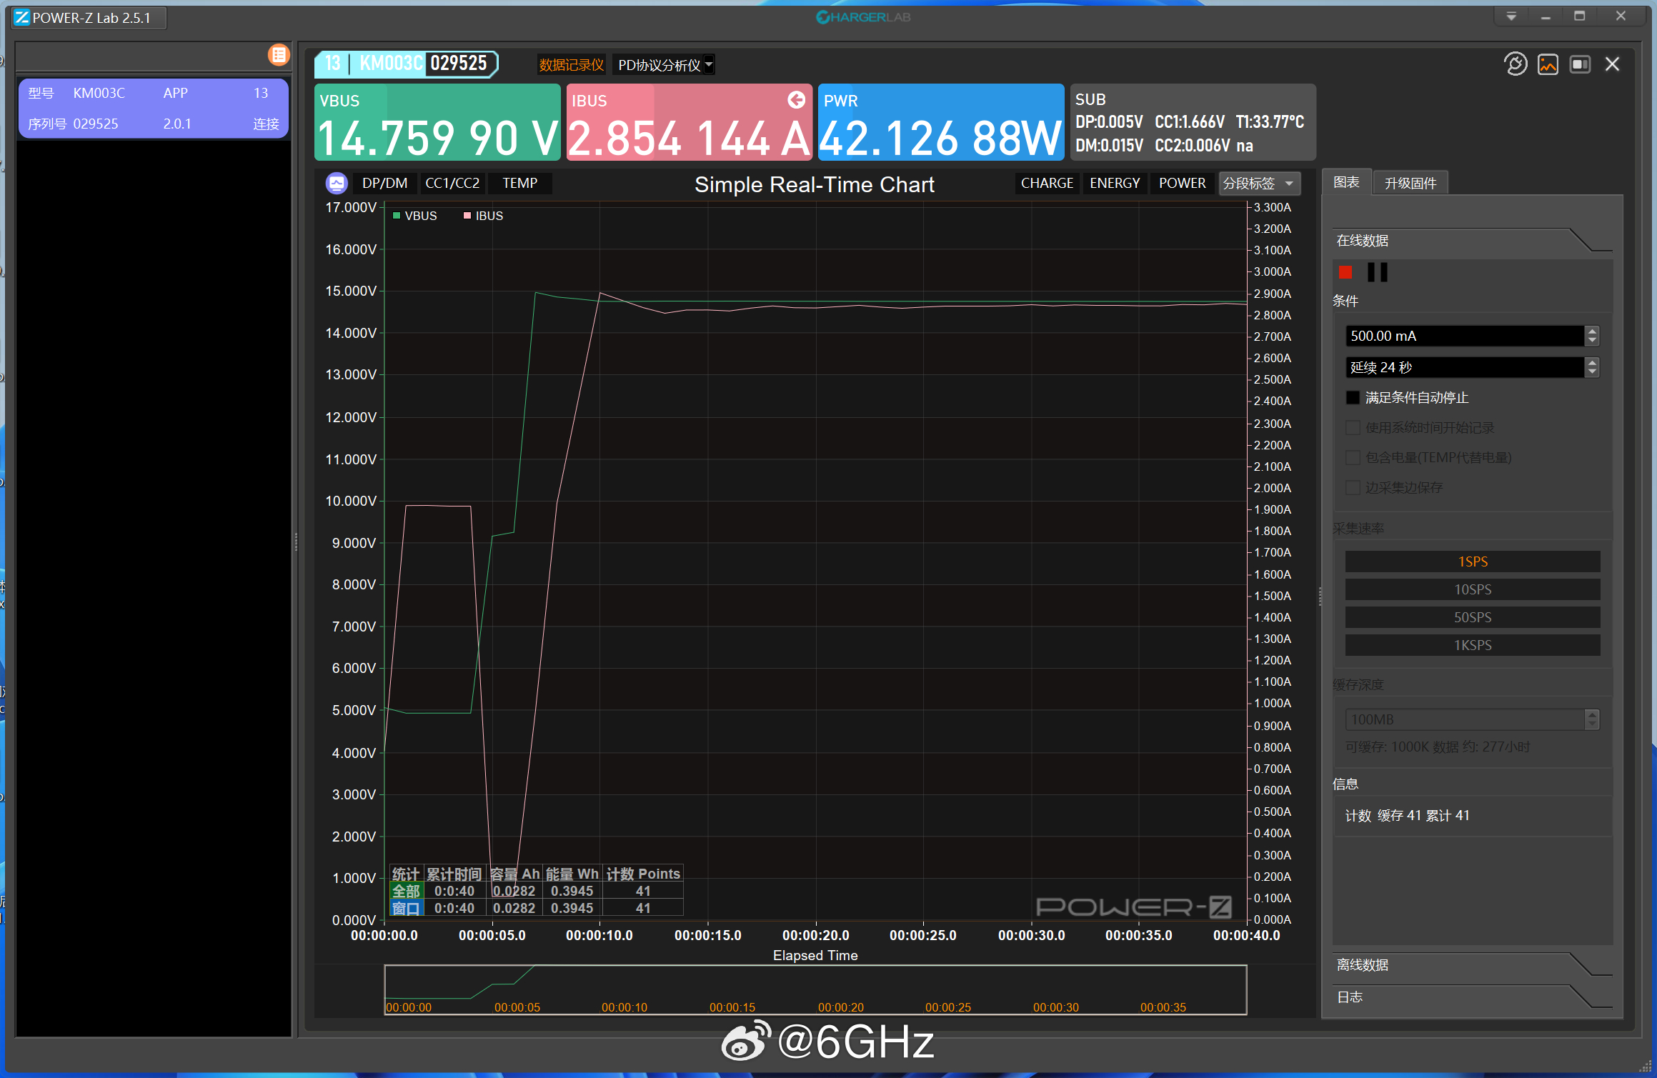Screen dimensions: 1657x1078
Task: Click the circular refresh settings icon
Action: click(1515, 64)
